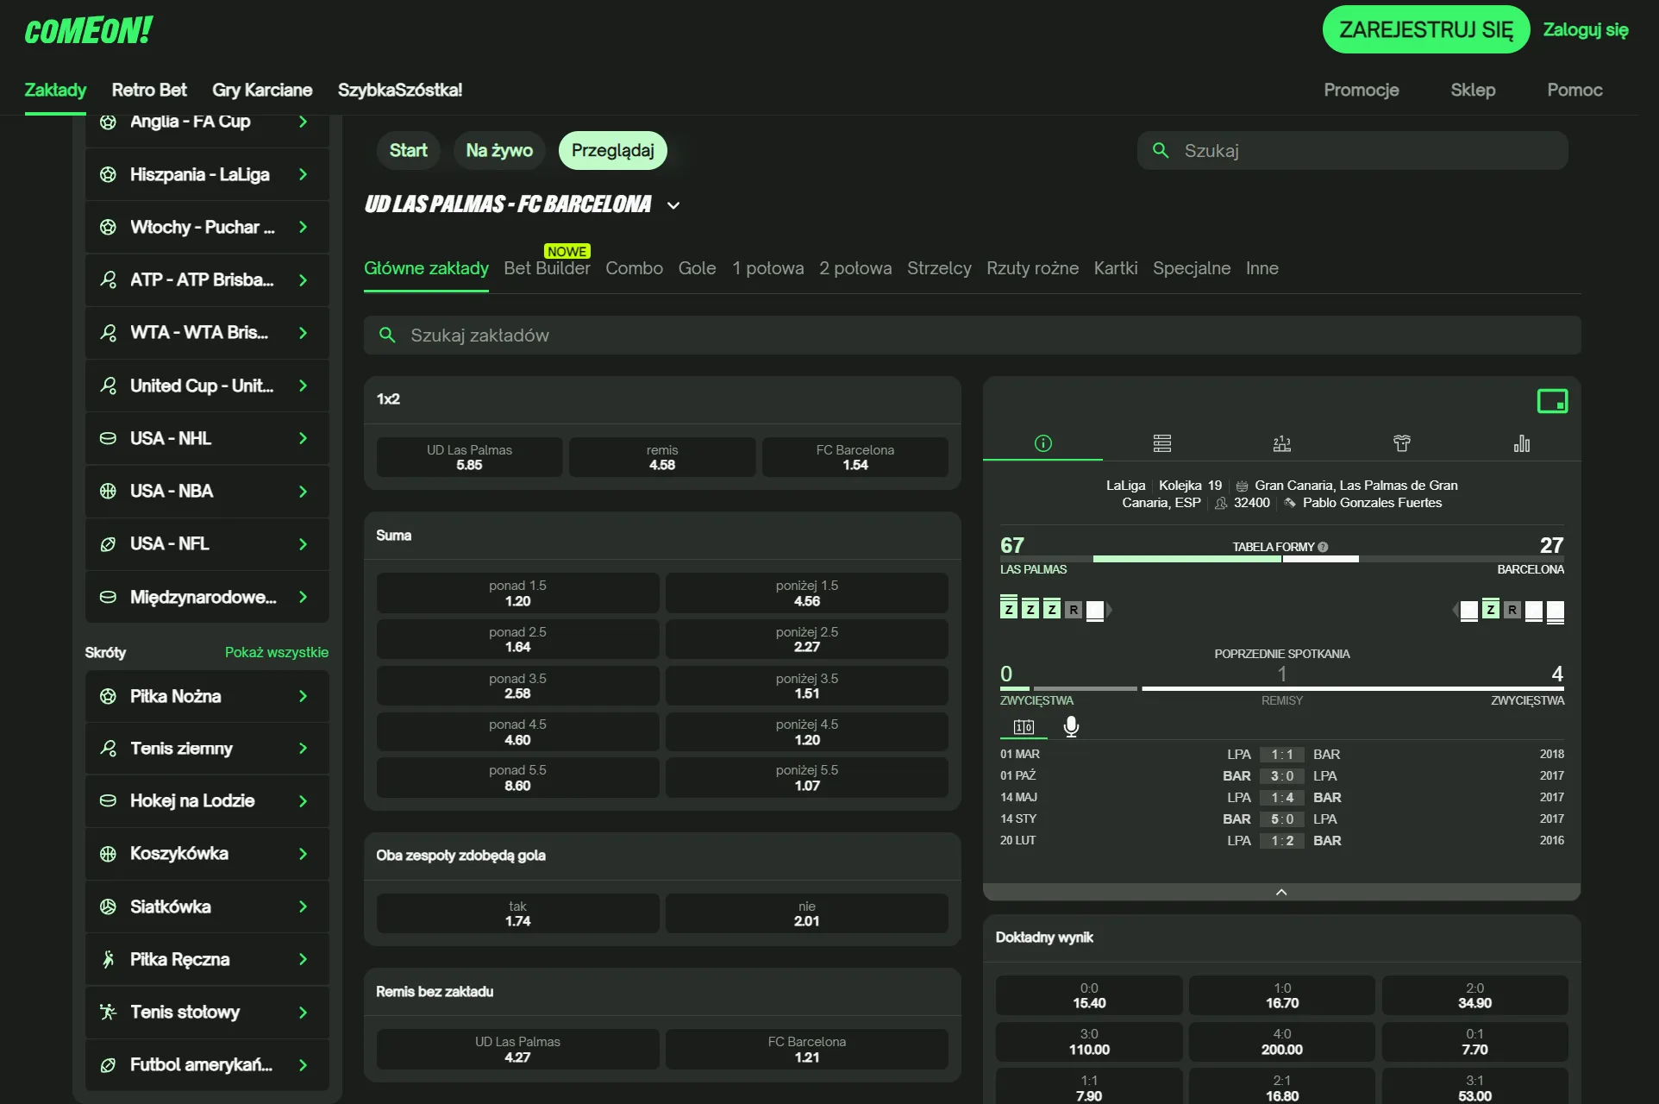Switch to Na żywo view

pos(499,150)
